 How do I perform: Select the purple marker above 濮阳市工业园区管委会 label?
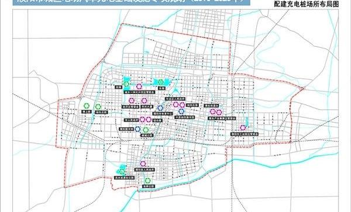[243, 127]
